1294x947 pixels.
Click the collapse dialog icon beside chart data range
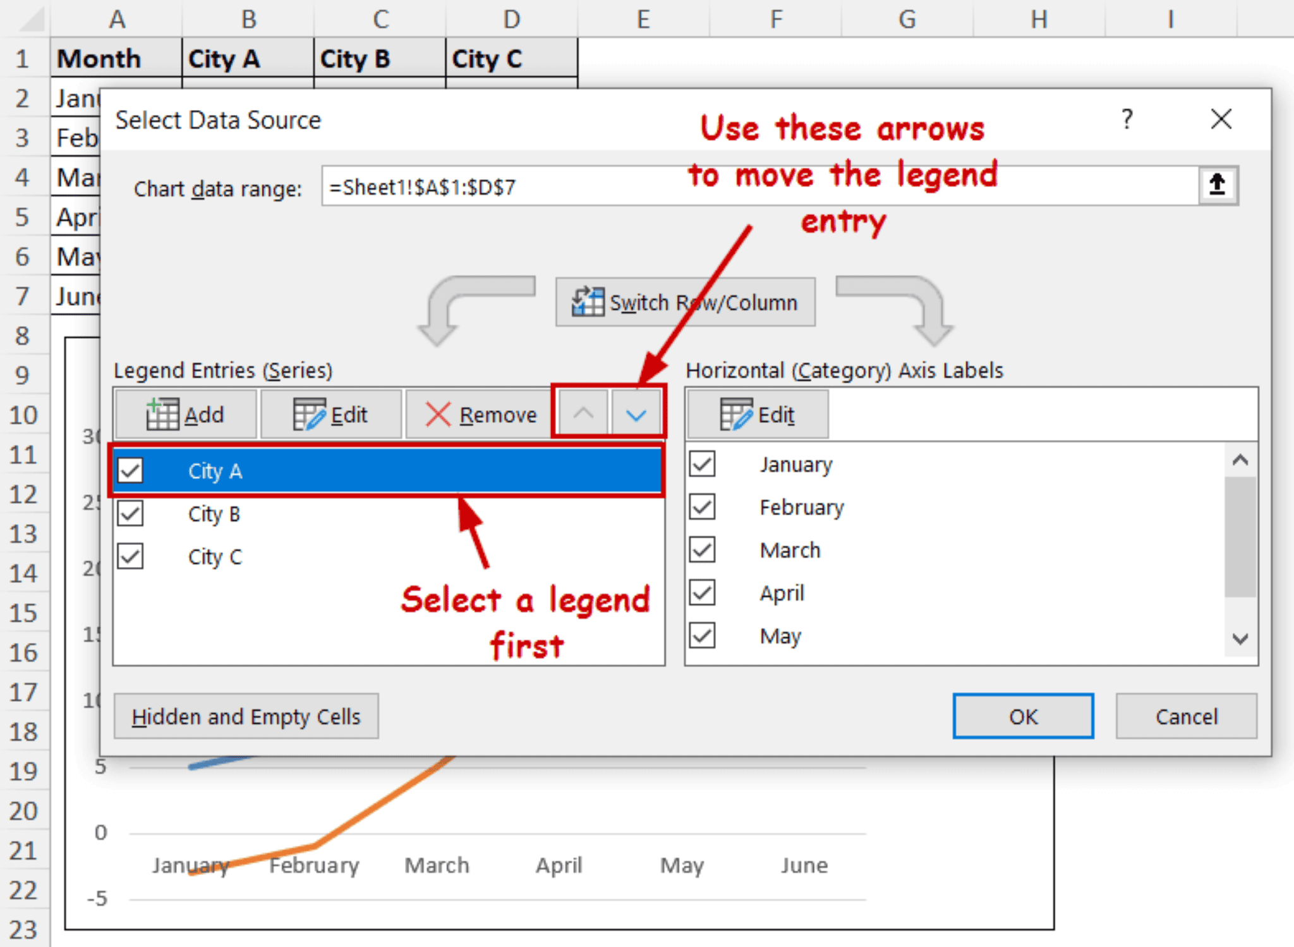pos(1216,185)
